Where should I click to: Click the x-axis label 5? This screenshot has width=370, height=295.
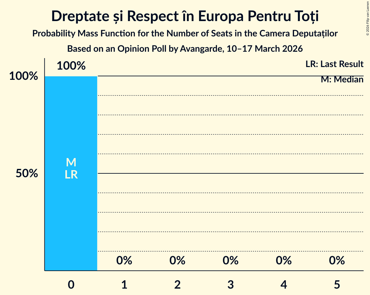(x=337, y=284)
